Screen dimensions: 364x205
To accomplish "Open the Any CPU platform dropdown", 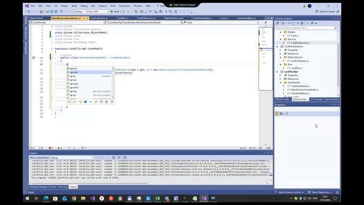I will [x=98, y=11].
